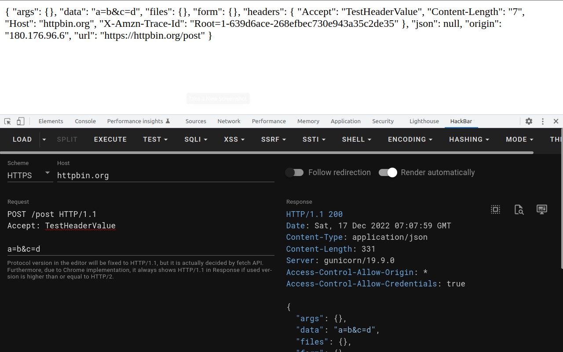The image size is (563, 352).
Task: Click the select-all response icon
Action: coord(496,209)
